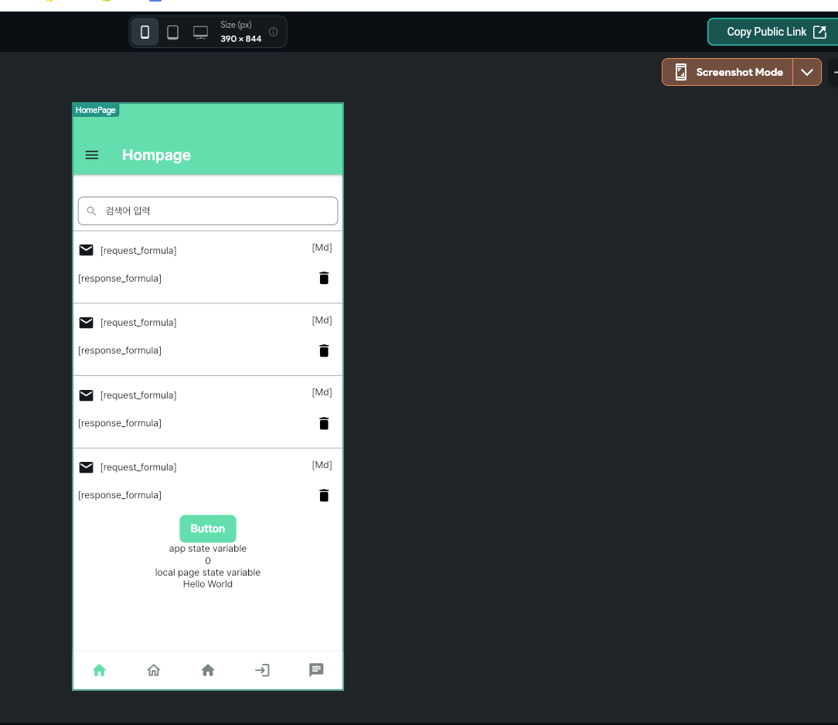This screenshot has height=725, width=838.
Task: Tap the green filled home nav icon
Action: pos(100,670)
